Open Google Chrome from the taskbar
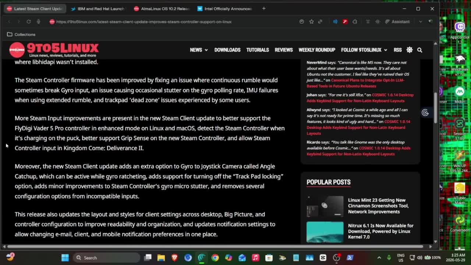This screenshot has width=471, height=265. point(215,258)
